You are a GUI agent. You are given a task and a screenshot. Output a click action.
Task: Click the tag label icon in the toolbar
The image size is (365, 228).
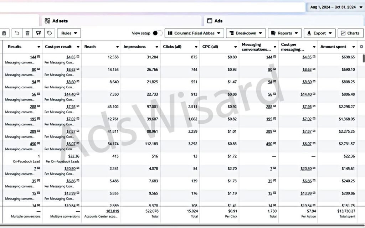(x=50, y=33)
